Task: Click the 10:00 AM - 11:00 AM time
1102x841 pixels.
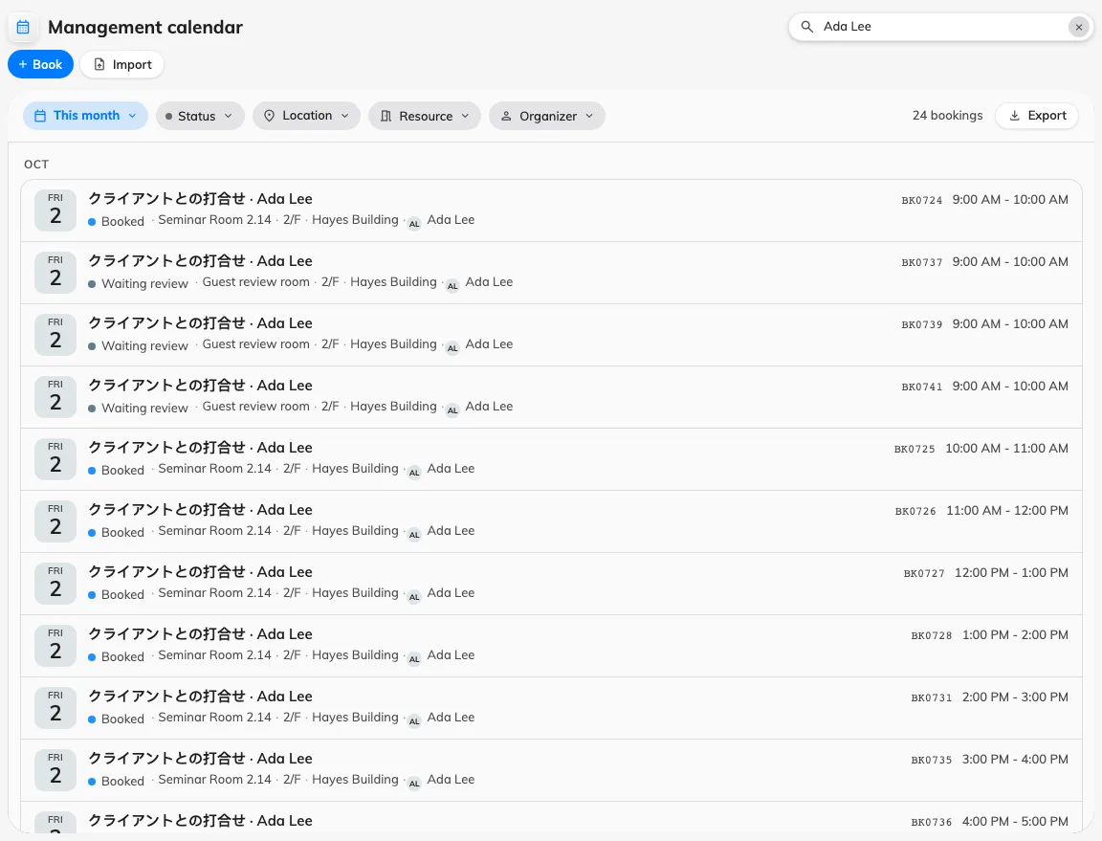Action: tap(1006, 449)
